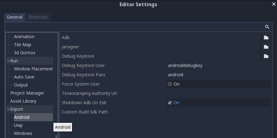The width and height of the screenshot is (277, 138).
Task: Click the settings search box
Action: coord(135,27)
